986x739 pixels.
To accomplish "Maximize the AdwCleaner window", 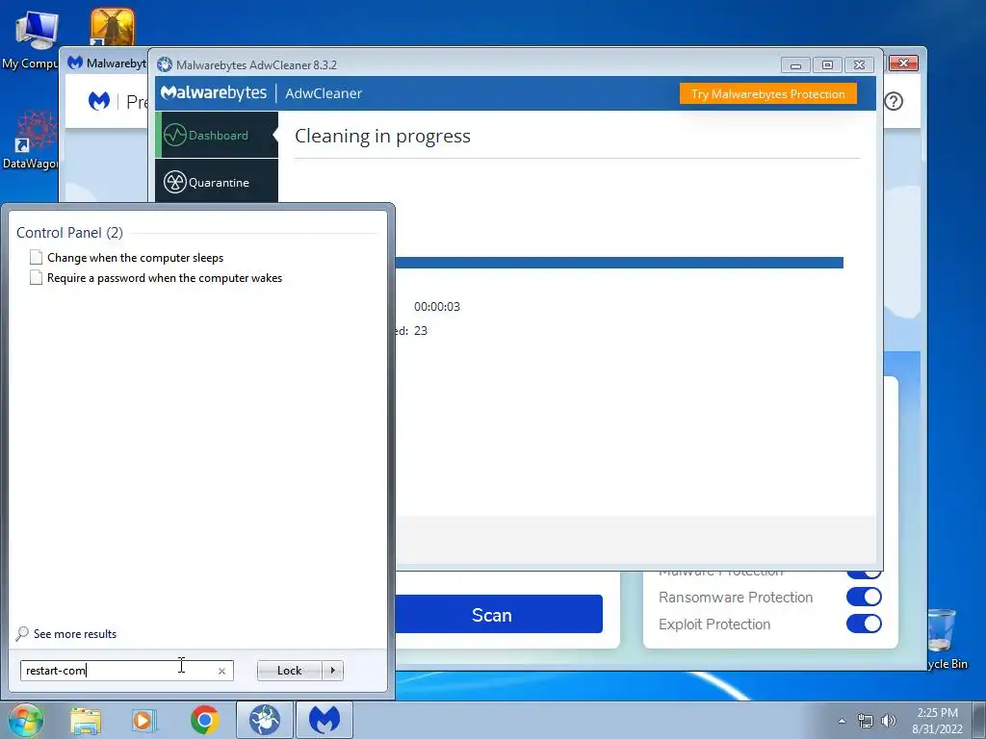I will 827,64.
